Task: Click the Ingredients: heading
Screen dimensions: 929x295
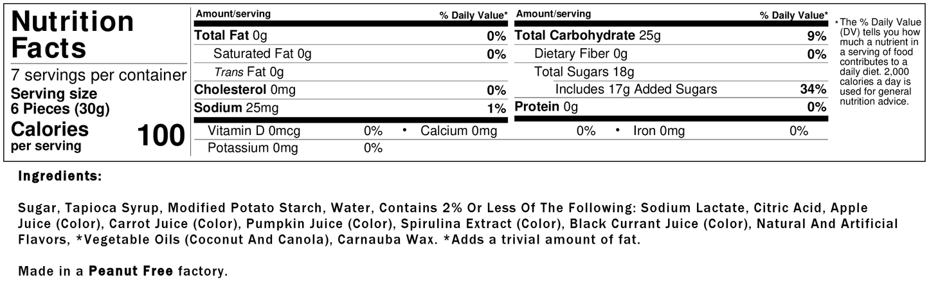Action: pyautogui.click(x=60, y=175)
